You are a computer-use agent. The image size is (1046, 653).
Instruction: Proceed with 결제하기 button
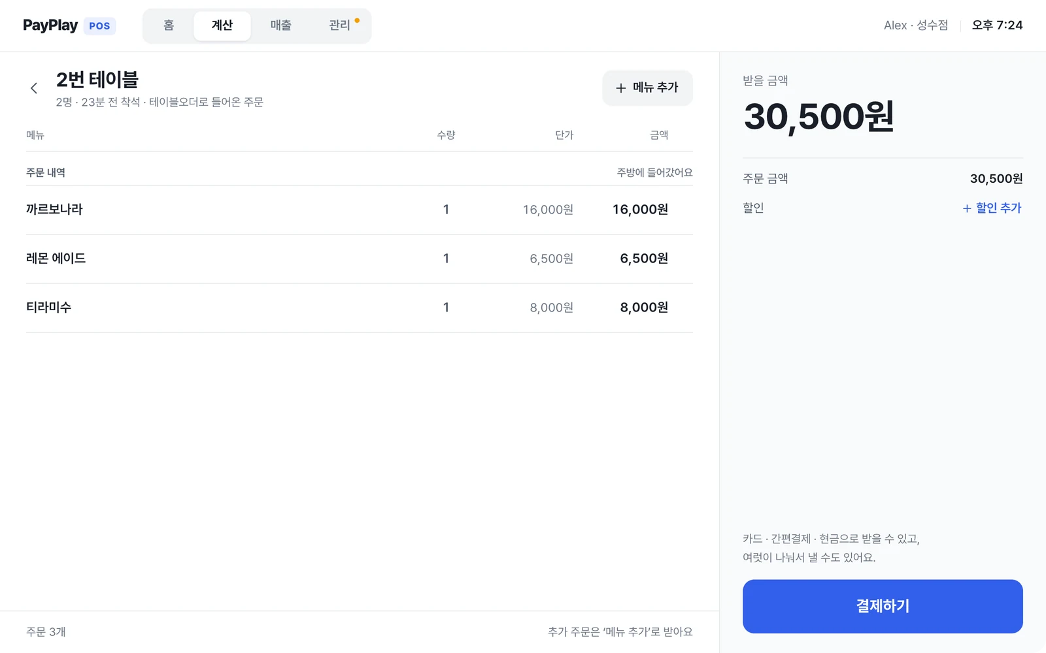coord(883,606)
